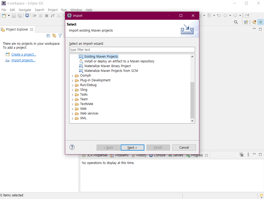
Task: Click the Back navigation arrow in toolbar
Action: pyautogui.click(x=225, y=16)
